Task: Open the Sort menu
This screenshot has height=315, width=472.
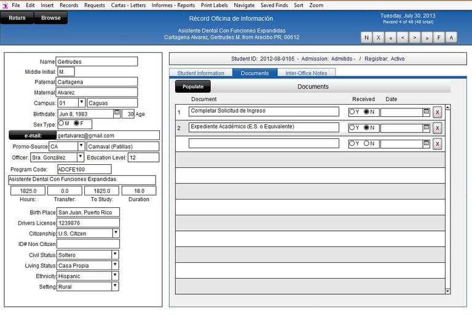Action: coord(299,6)
